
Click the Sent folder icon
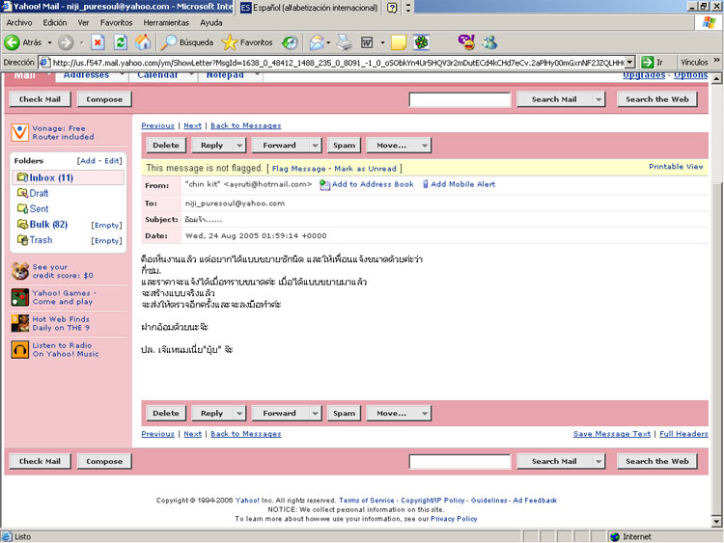22,208
